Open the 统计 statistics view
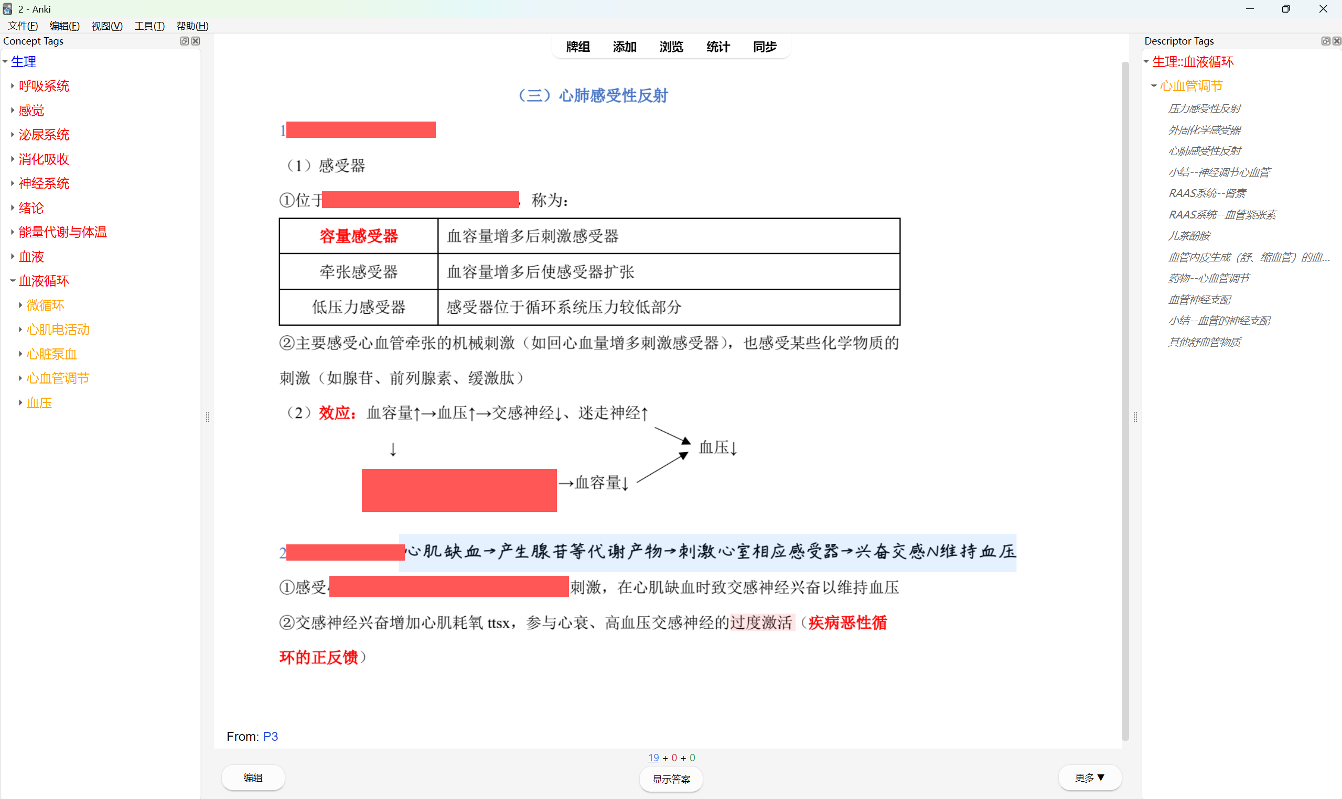 718,47
